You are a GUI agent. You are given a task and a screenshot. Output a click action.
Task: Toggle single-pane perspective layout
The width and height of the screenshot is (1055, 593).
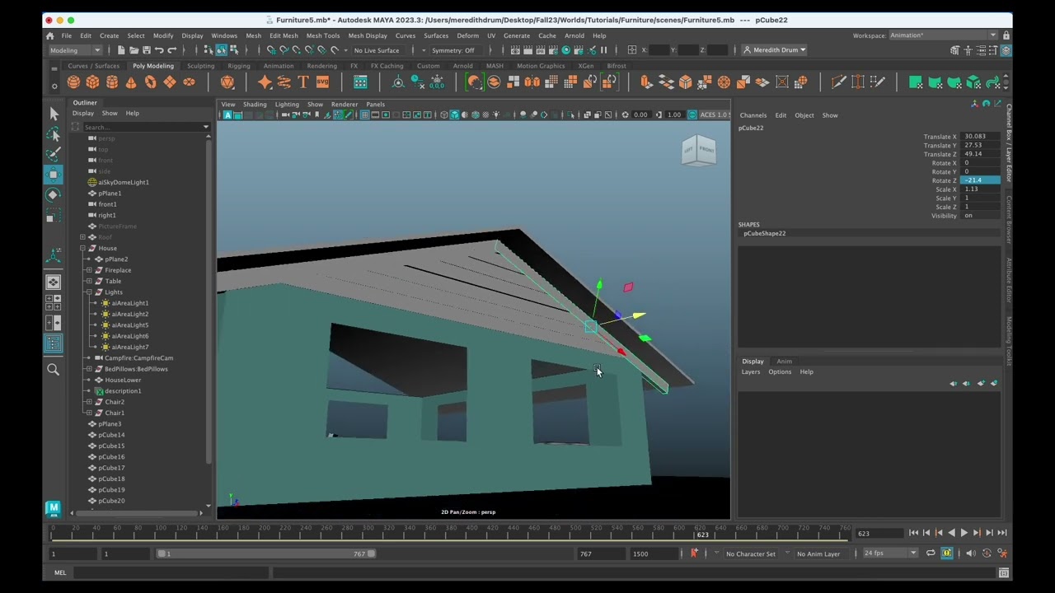(x=54, y=282)
